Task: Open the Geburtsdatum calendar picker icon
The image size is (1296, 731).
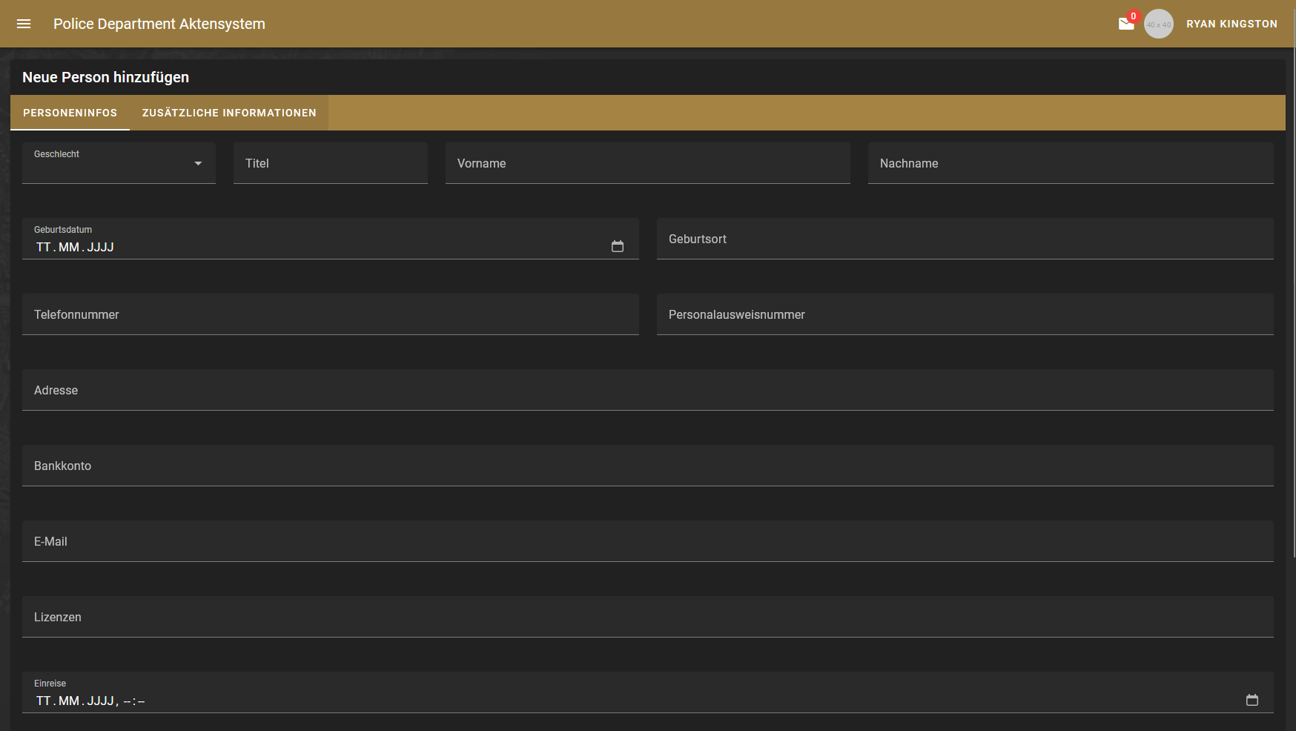Action: [618, 246]
